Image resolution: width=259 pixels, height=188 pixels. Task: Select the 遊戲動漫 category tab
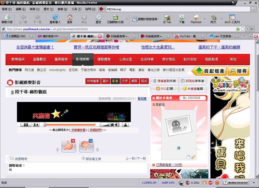click(211, 59)
